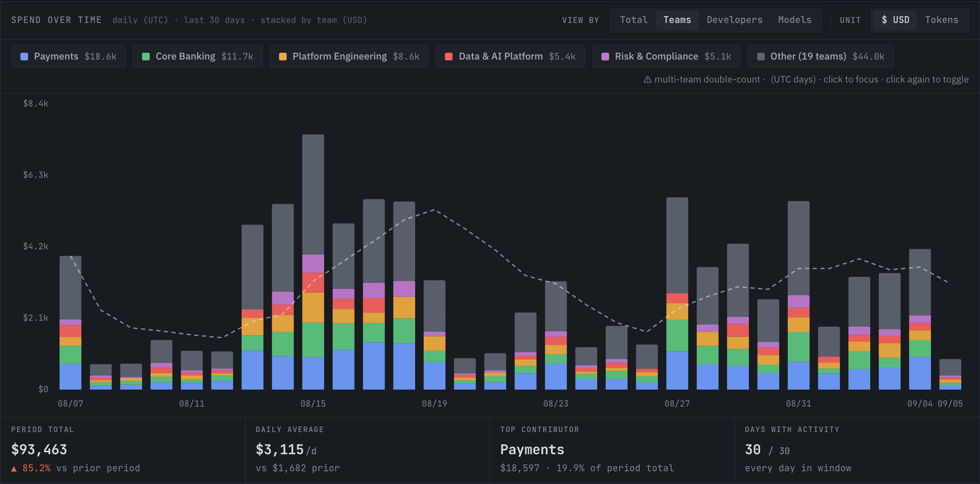Click the VIEW BY label
Screen dimensions: 980x484
[x=581, y=20]
